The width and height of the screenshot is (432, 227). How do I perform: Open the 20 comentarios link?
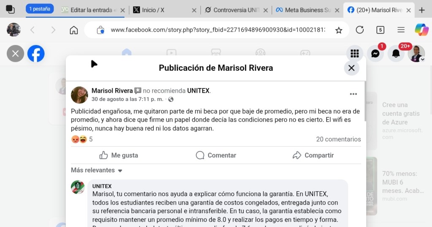338,139
